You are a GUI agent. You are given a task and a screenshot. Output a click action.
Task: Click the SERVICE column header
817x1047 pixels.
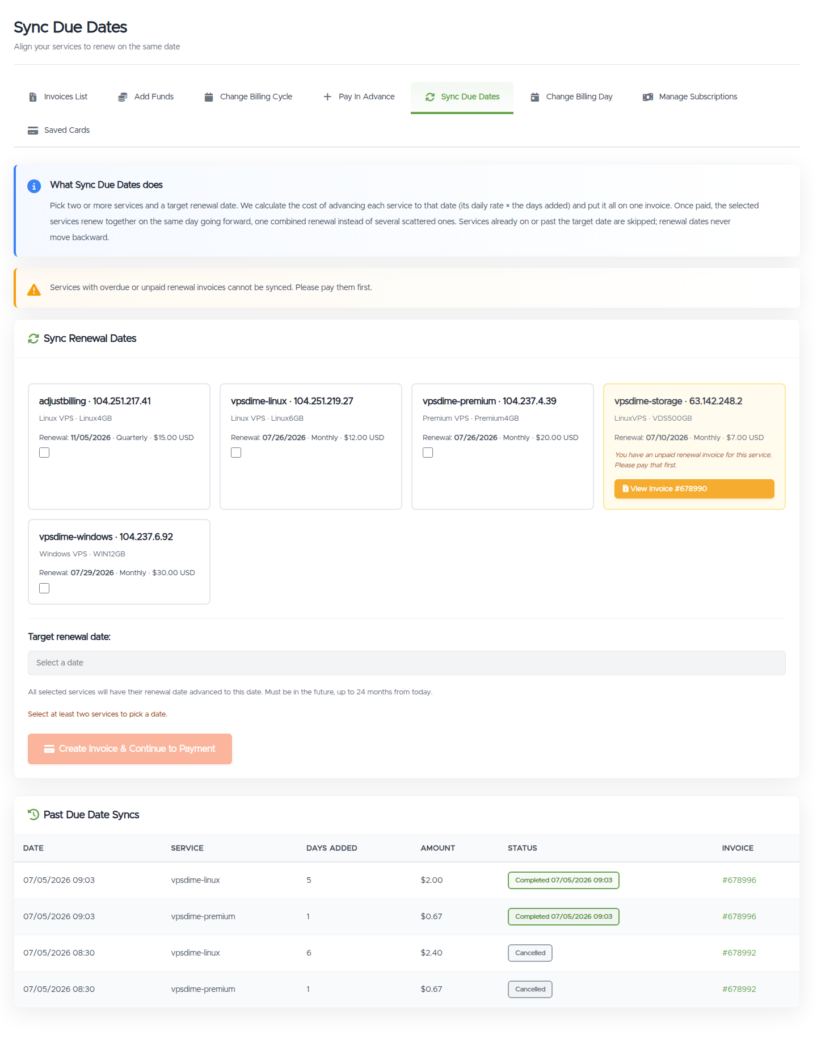(187, 848)
